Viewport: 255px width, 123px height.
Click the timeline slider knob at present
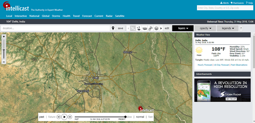[x=126, y=117]
